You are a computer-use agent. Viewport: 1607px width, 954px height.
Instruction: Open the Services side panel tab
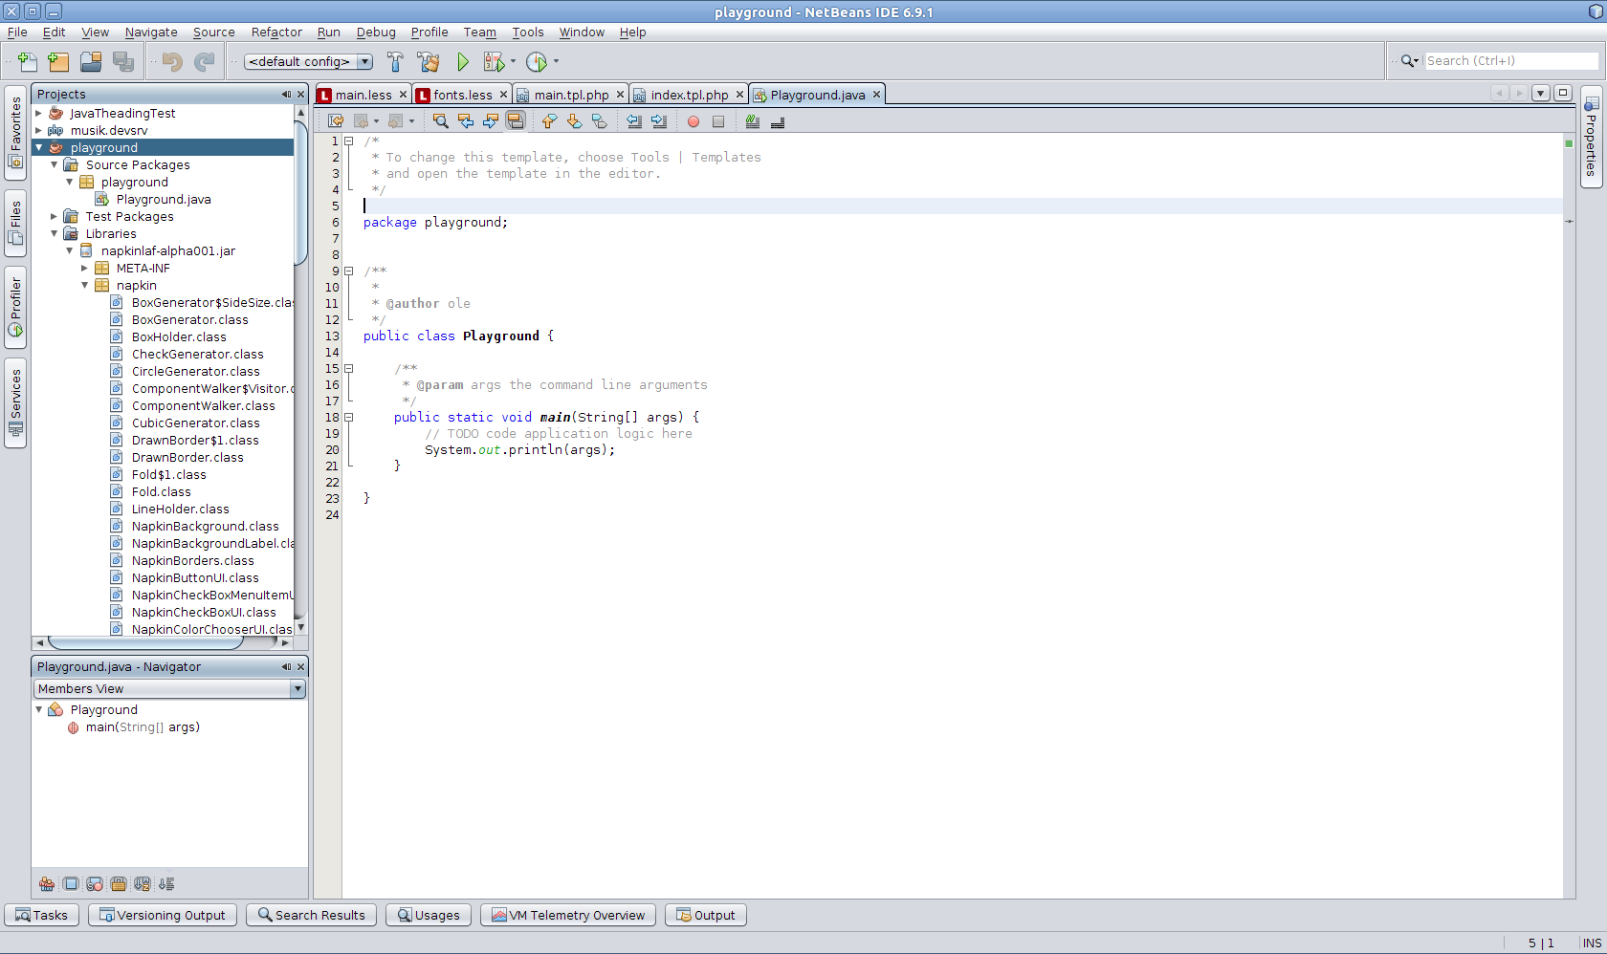[15, 402]
